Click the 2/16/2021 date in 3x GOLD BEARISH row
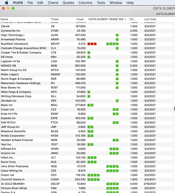 tap(150, 184)
